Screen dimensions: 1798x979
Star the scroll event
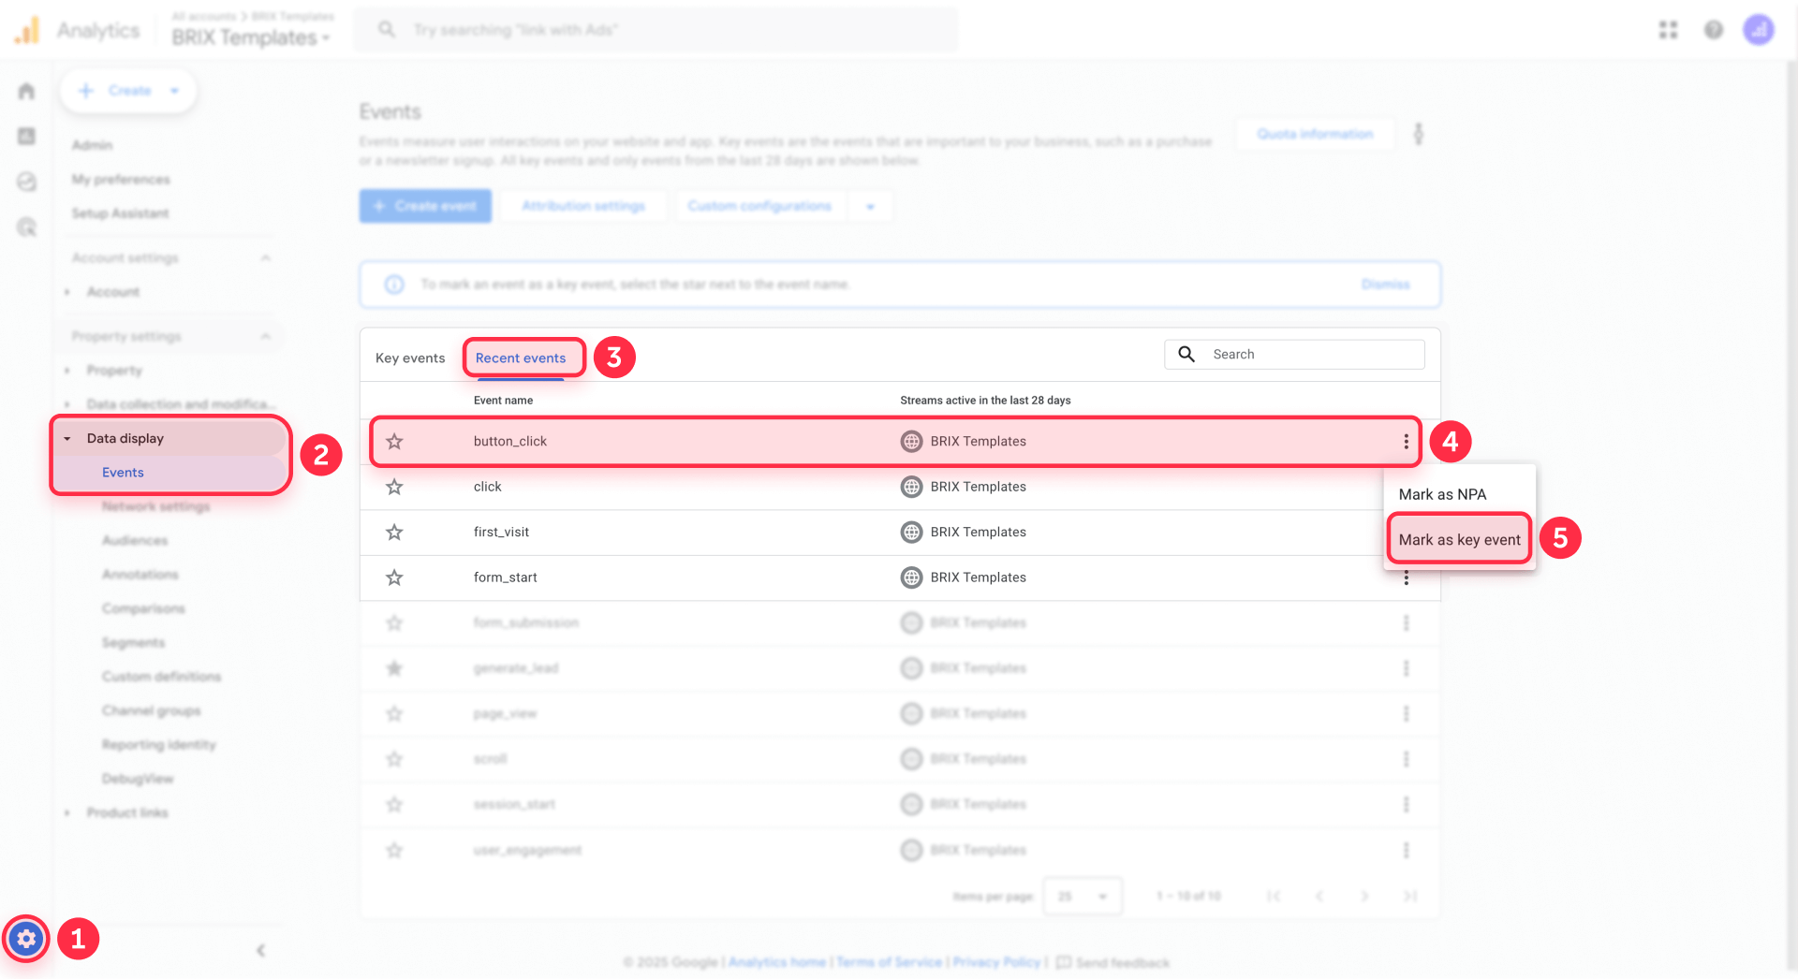click(x=394, y=758)
